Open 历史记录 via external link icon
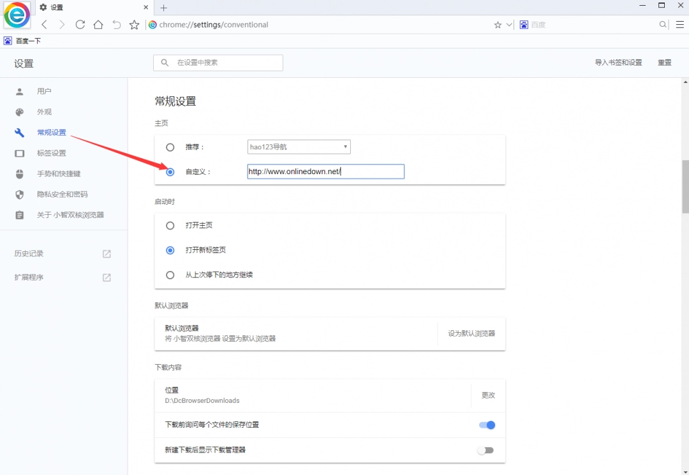Viewport: 689px width, 475px height. 105,253
